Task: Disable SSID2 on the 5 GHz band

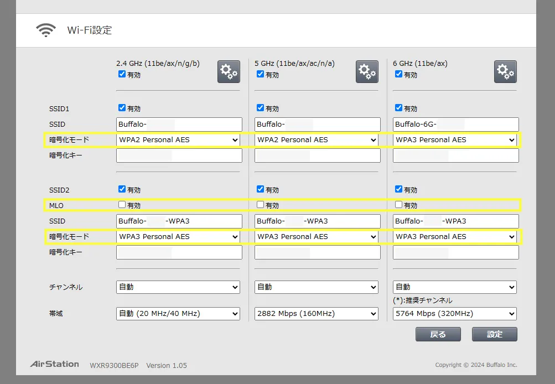Action: 261,189
